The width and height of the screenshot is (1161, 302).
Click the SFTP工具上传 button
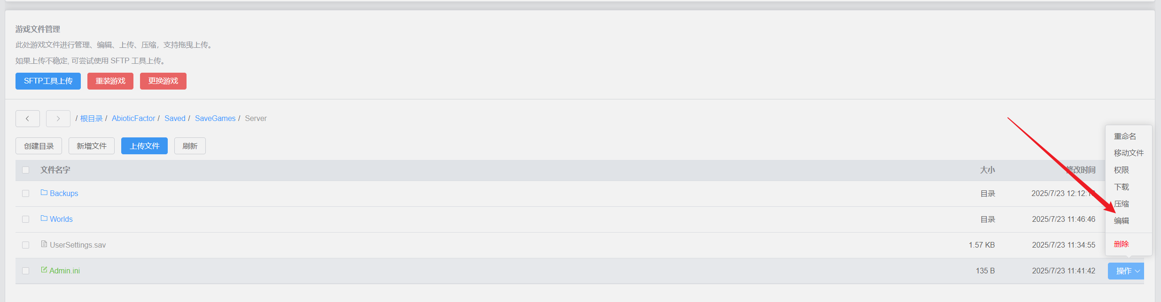[48, 81]
